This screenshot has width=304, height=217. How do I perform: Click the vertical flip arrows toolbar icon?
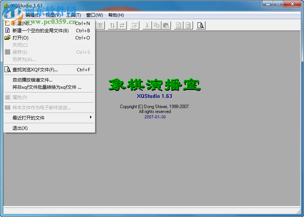pos(112,25)
